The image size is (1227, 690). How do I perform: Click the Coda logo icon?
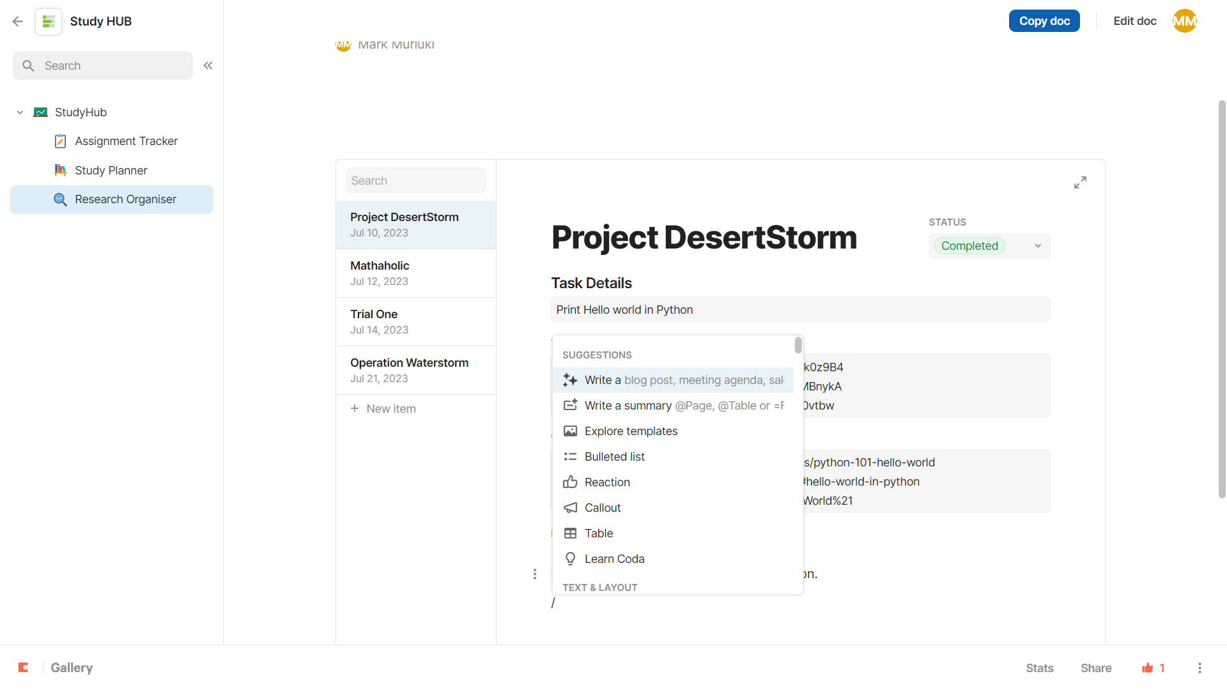[x=24, y=668]
